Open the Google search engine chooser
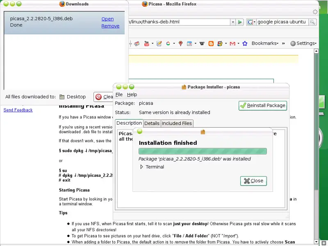This screenshot has width=328, height=246. click(x=251, y=22)
